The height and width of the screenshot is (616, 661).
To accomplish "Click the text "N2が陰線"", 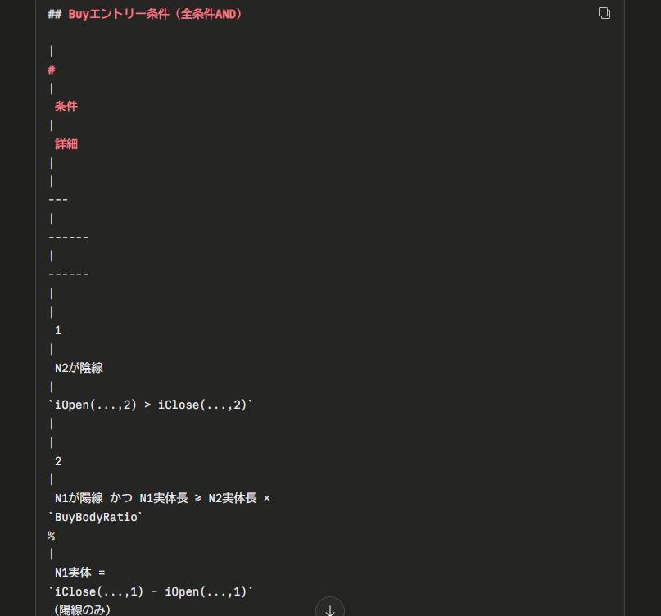I will (x=79, y=368).
